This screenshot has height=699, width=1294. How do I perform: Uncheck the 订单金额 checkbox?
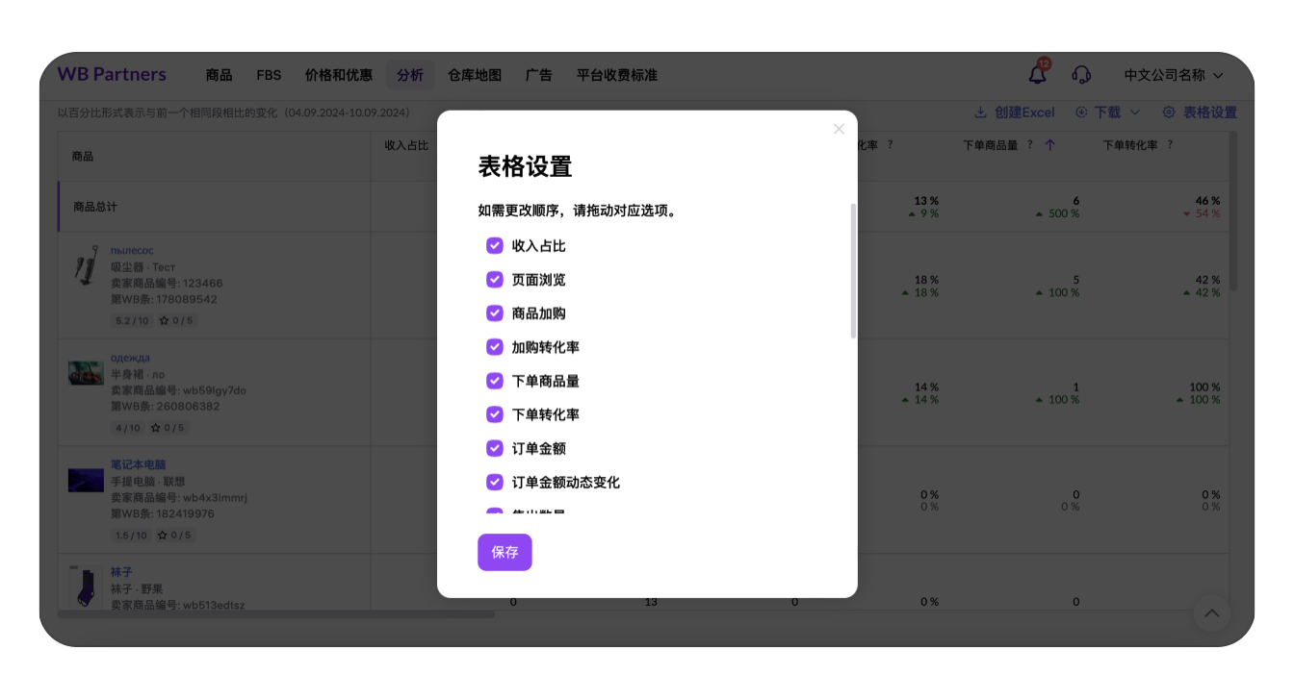[x=495, y=448]
